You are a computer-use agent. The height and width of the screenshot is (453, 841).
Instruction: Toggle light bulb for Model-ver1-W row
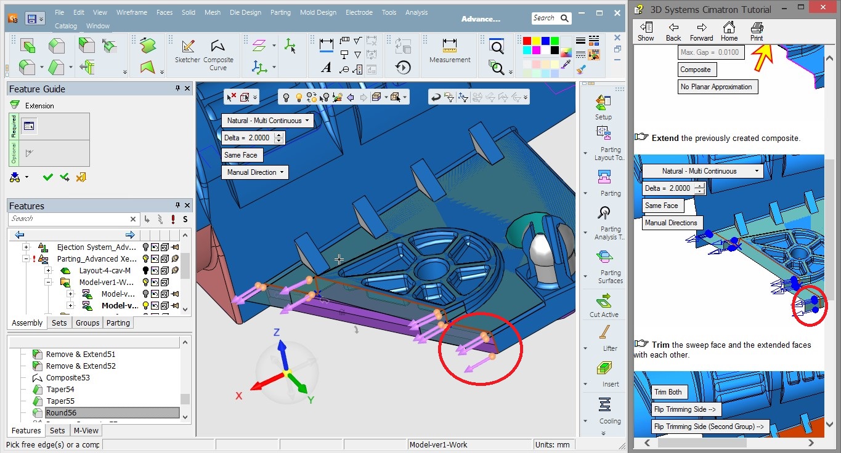point(145,283)
